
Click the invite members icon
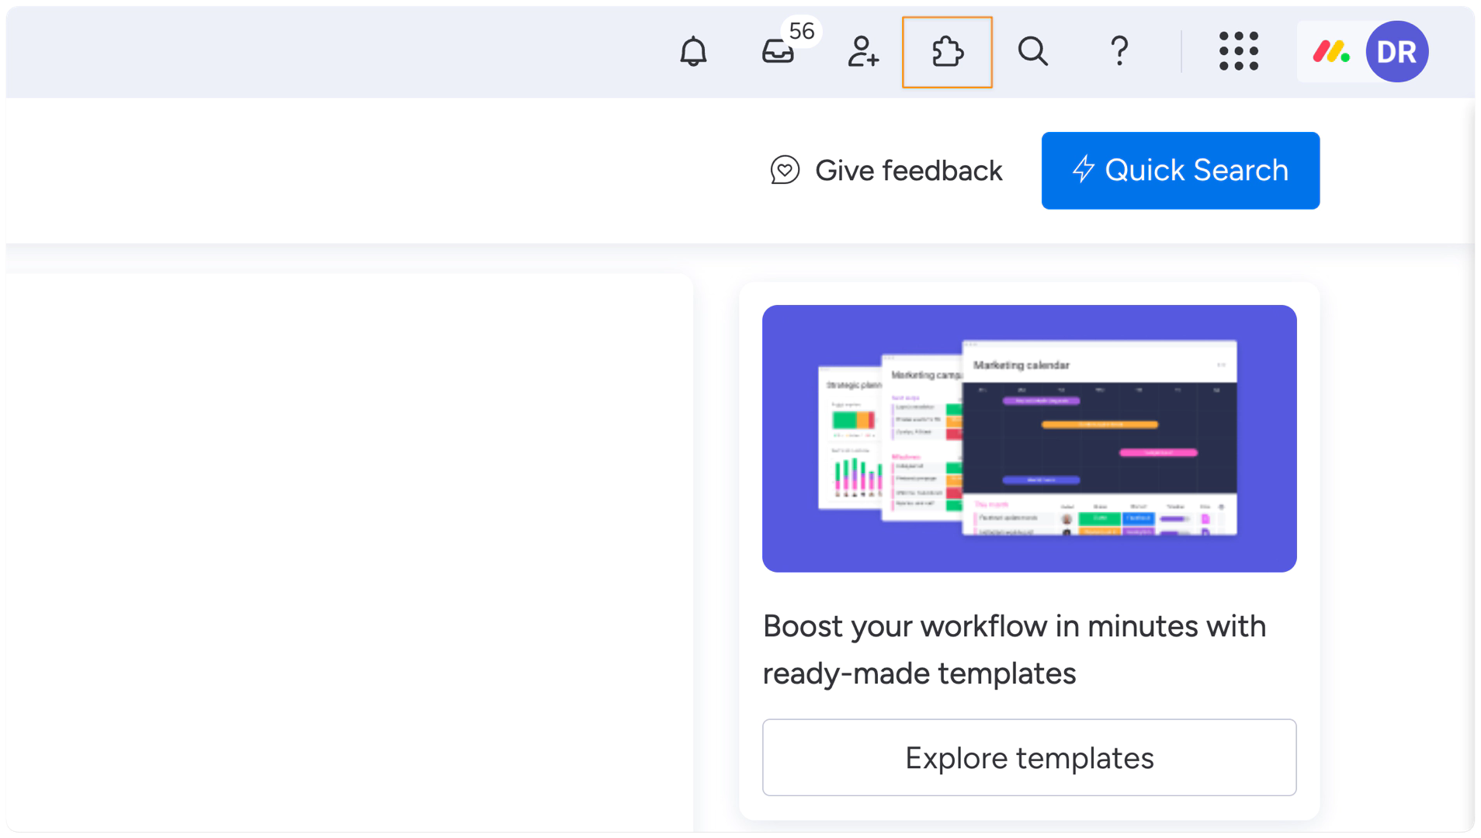(x=862, y=52)
